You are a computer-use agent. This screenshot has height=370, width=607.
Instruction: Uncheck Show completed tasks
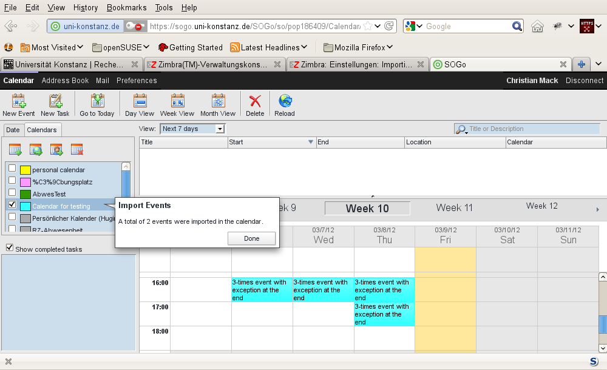coord(9,247)
